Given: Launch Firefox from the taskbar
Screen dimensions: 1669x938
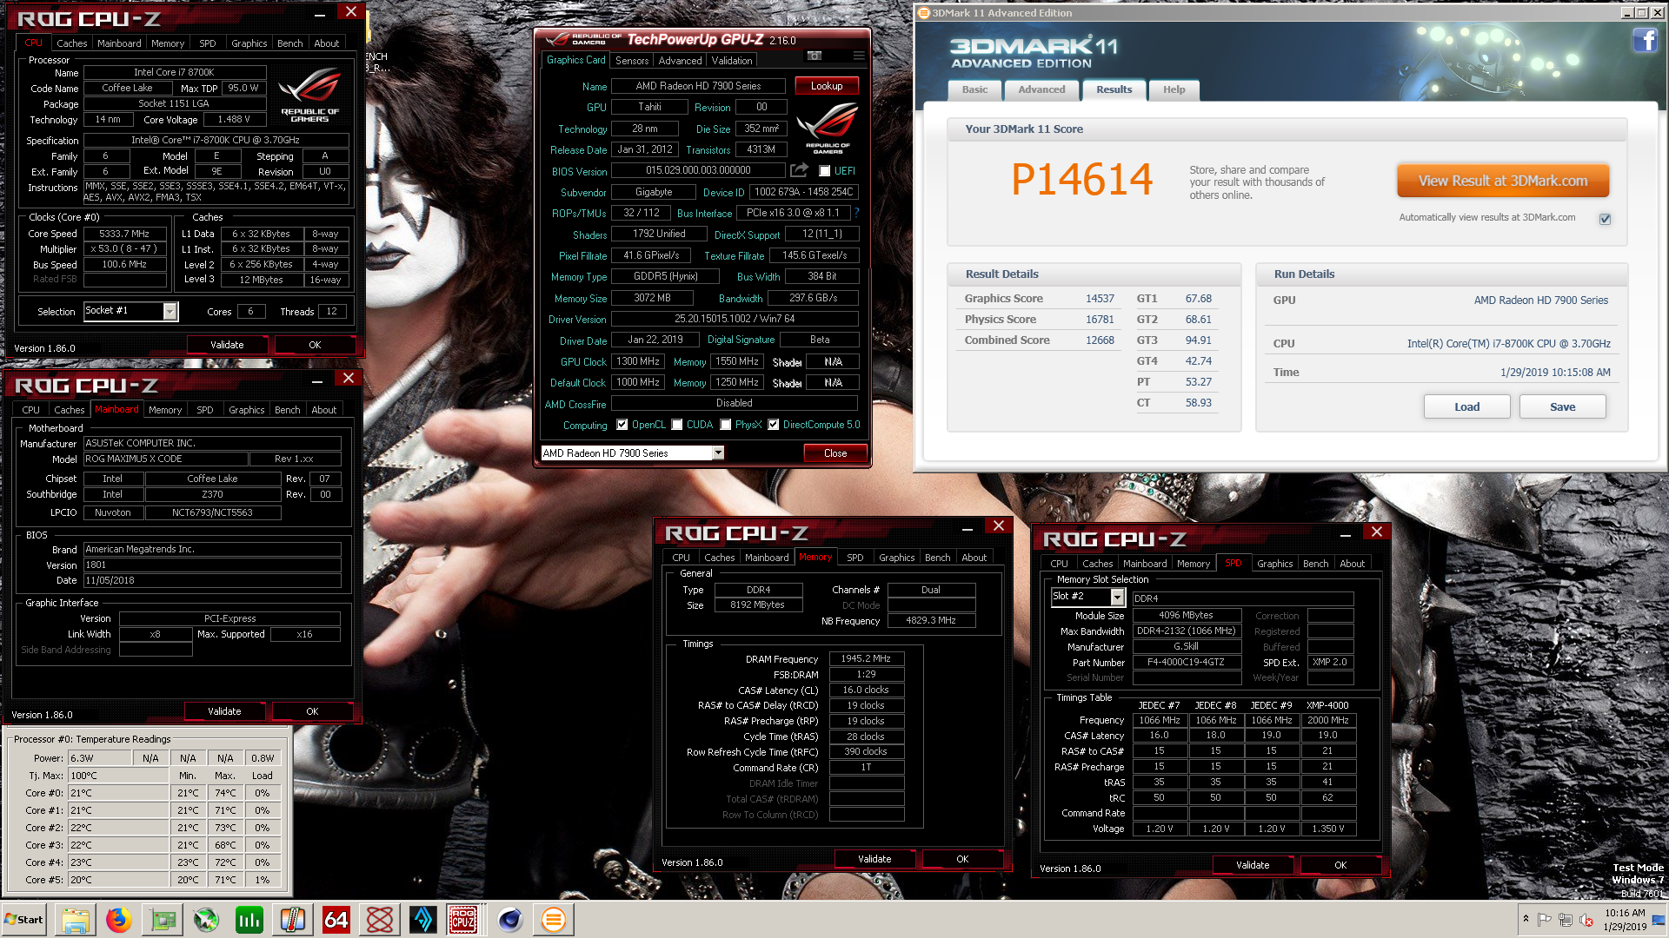Looking at the screenshot, I should click(119, 920).
